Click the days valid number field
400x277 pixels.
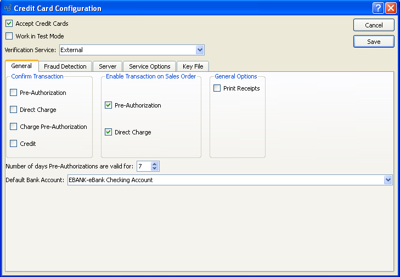click(143, 166)
